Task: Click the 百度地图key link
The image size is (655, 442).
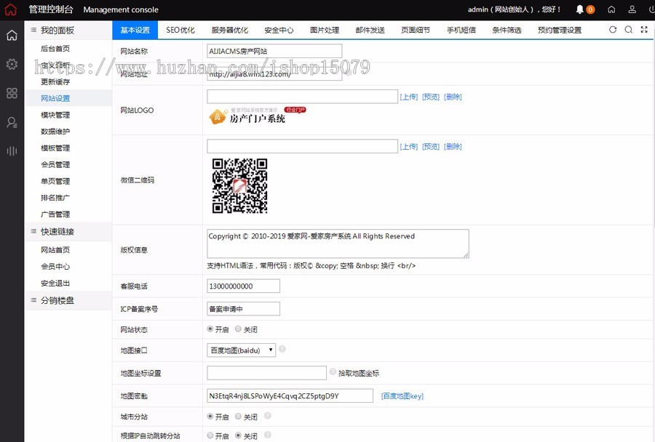Action: click(x=402, y=396)
